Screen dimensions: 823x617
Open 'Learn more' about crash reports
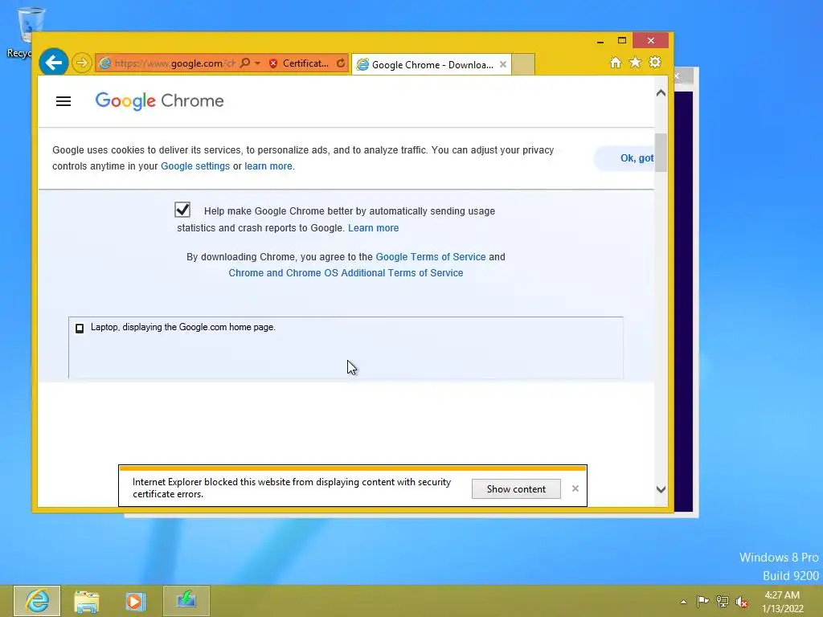pyautogui.click(x=373, y=227)
